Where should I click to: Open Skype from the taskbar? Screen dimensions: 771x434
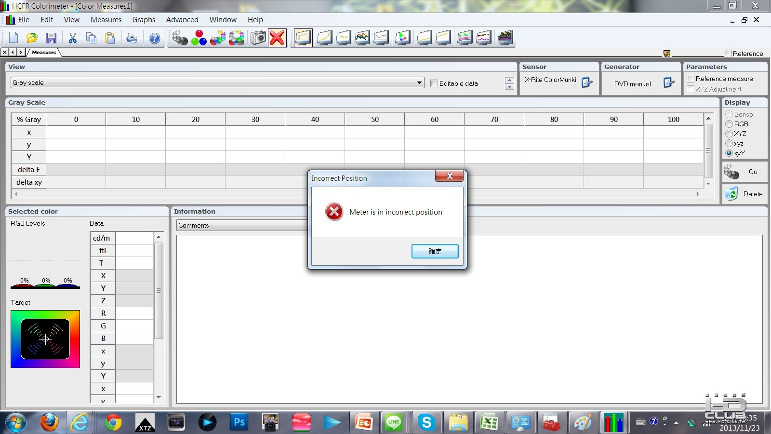(426, 422)
